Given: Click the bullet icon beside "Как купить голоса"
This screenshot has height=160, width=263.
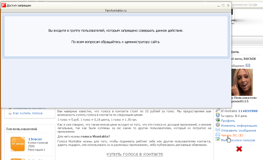Looking at the screenshot, I should click(10, 113).
